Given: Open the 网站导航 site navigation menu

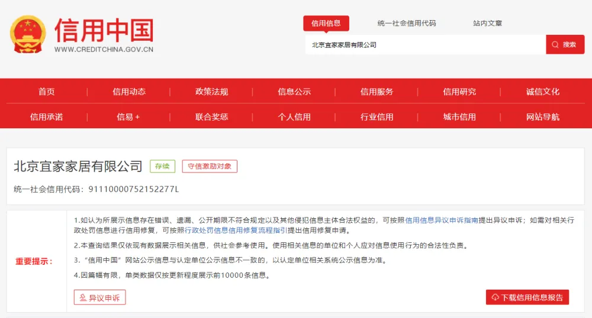Looking at the screenshot, I should [x=542, y=116].
